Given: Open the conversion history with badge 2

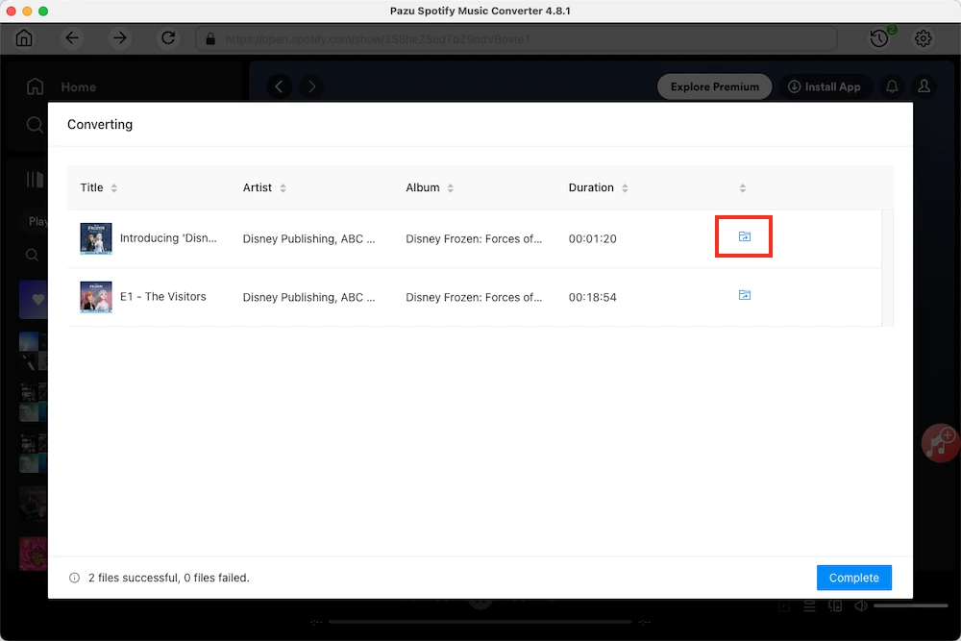Looking at the screenshot, I should 877,37.
